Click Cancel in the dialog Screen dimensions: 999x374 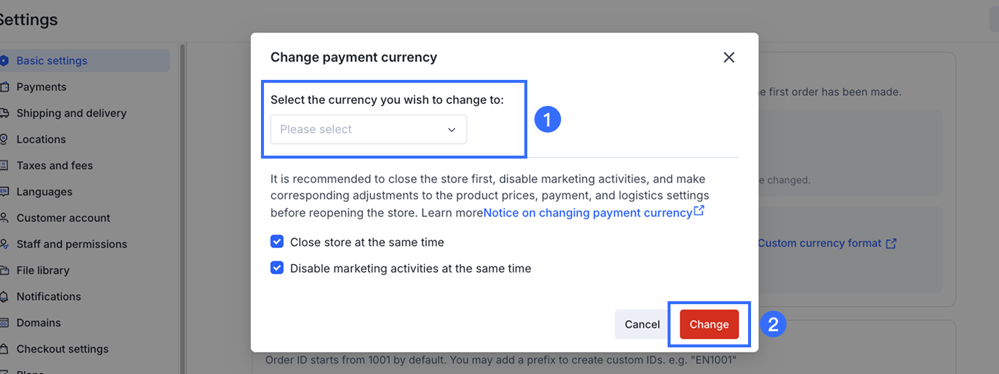(642, 324)
